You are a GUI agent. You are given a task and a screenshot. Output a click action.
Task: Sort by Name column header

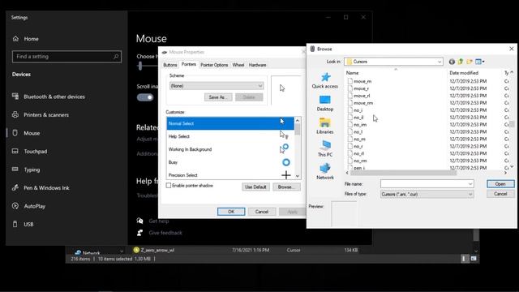tap(352, 73)
